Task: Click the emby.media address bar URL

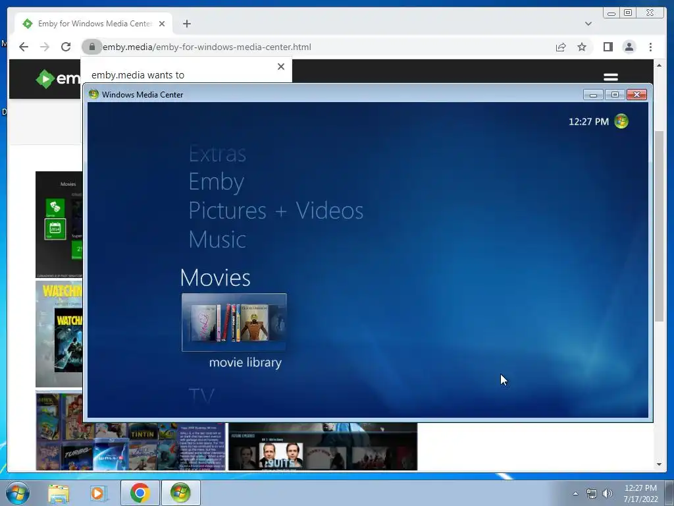Action: (207, 47)
